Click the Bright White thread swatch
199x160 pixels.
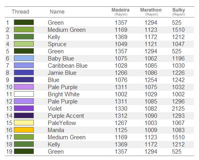(x=24, y=94)
